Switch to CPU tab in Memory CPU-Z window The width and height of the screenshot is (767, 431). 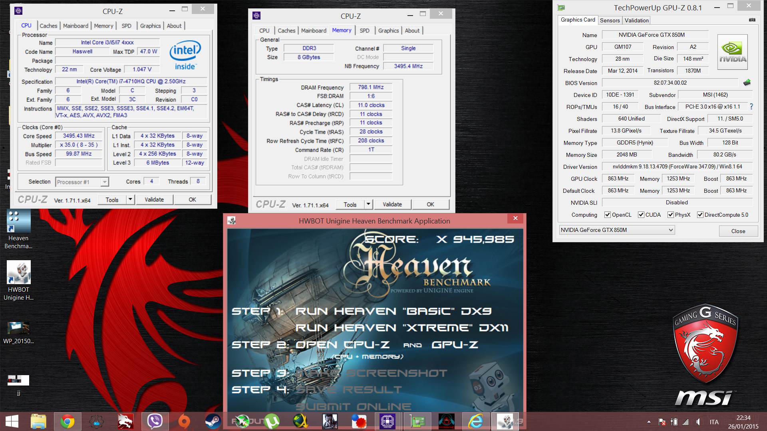[x=264, y=30]
